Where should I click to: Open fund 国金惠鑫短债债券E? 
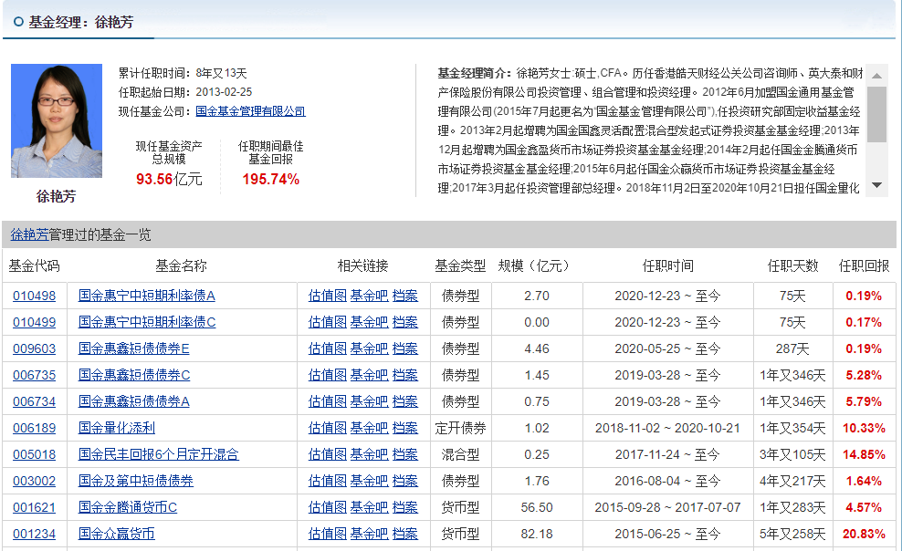(x=133, y=348)
